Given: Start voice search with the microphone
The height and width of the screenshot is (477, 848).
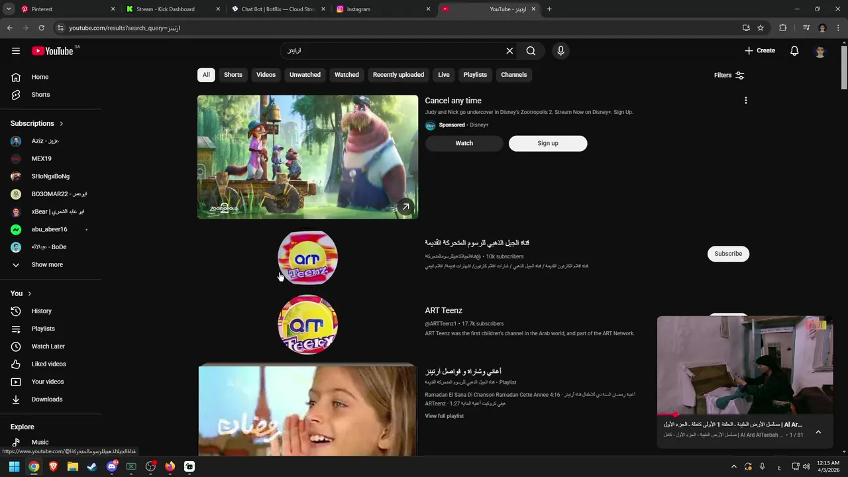Looking at the screenshot, I should click(x=560, y=50).
